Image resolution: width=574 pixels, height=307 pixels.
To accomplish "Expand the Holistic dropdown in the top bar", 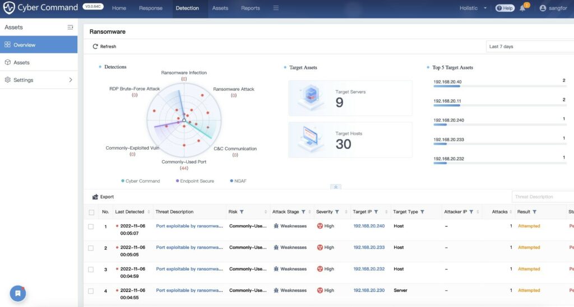I will [x=473, y=8].
